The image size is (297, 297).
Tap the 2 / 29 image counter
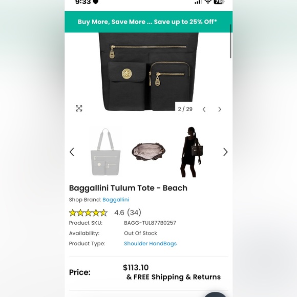click(185, 109)
